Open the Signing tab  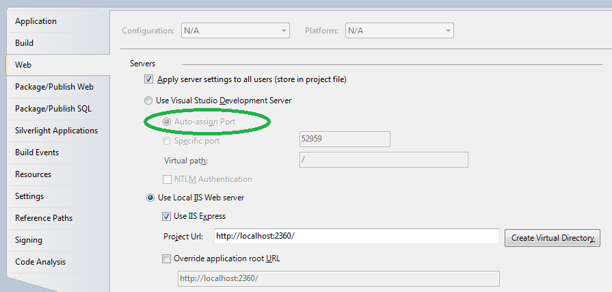29,240
